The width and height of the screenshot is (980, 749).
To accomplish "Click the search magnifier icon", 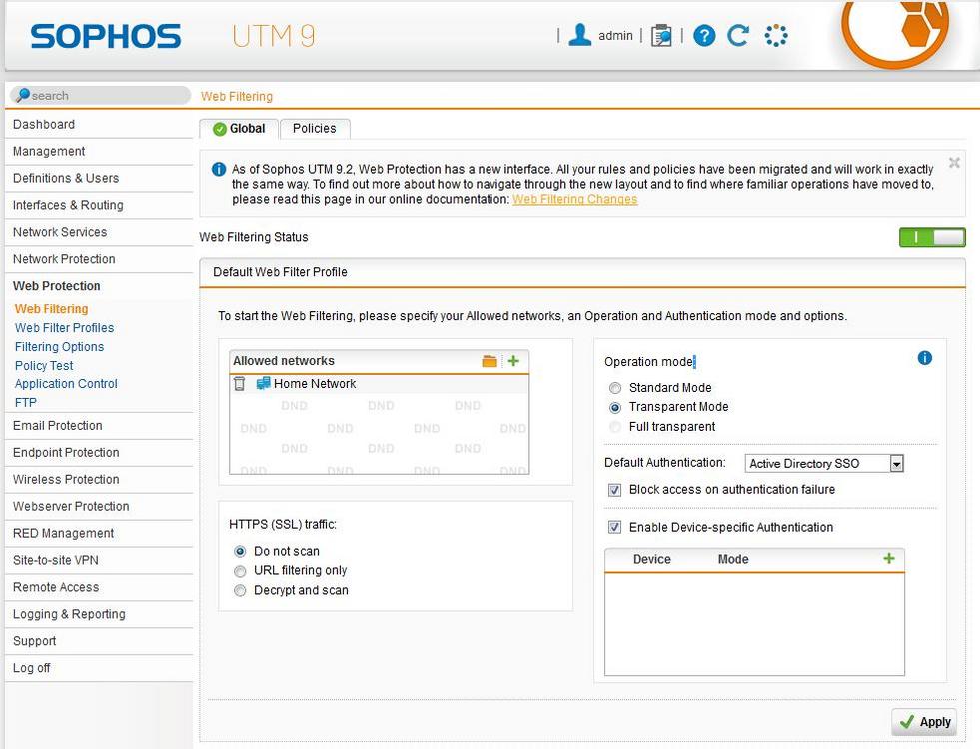I will click(x=23, y=95).
